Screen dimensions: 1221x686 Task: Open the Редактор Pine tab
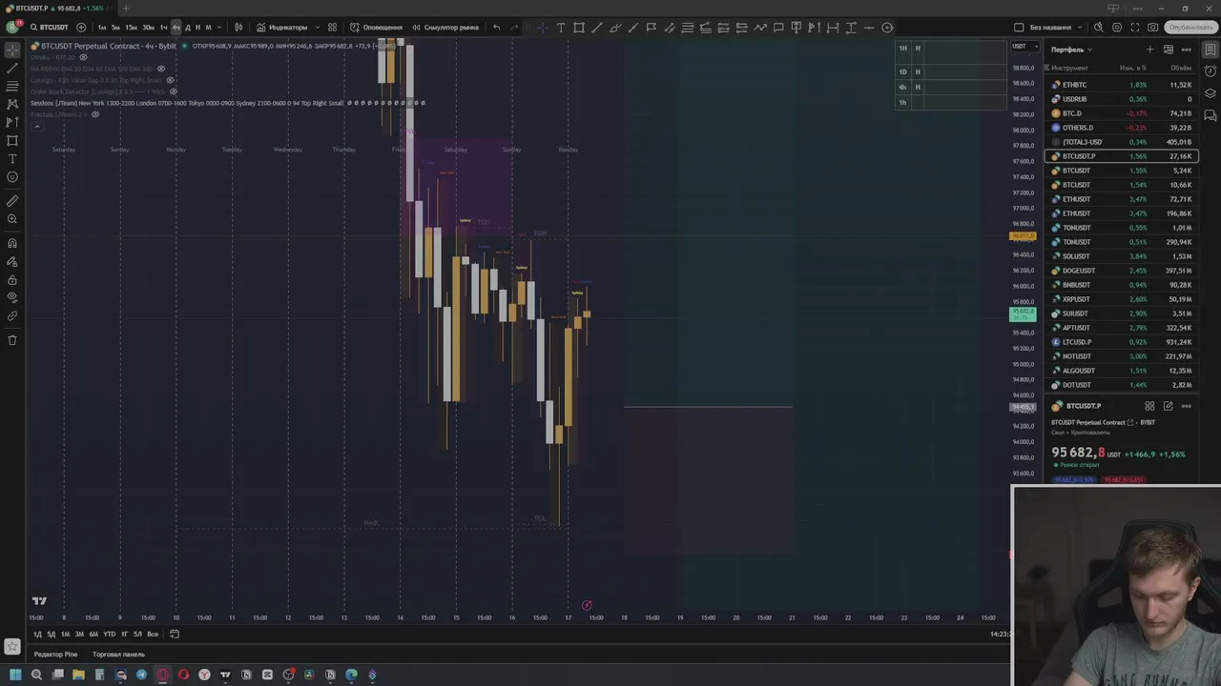[56, 655]
